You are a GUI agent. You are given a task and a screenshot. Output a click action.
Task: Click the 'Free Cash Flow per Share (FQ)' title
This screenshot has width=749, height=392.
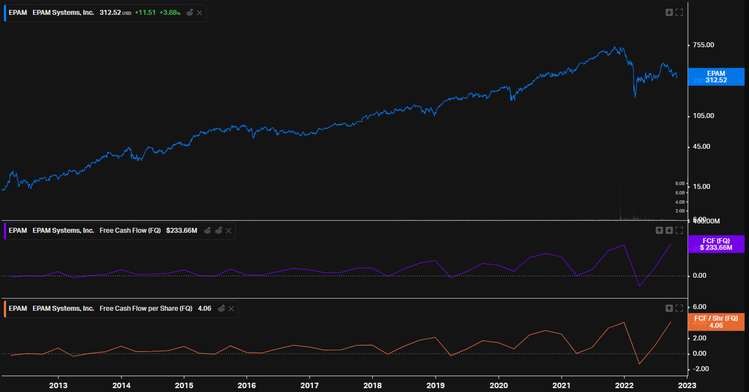point(146,309)
